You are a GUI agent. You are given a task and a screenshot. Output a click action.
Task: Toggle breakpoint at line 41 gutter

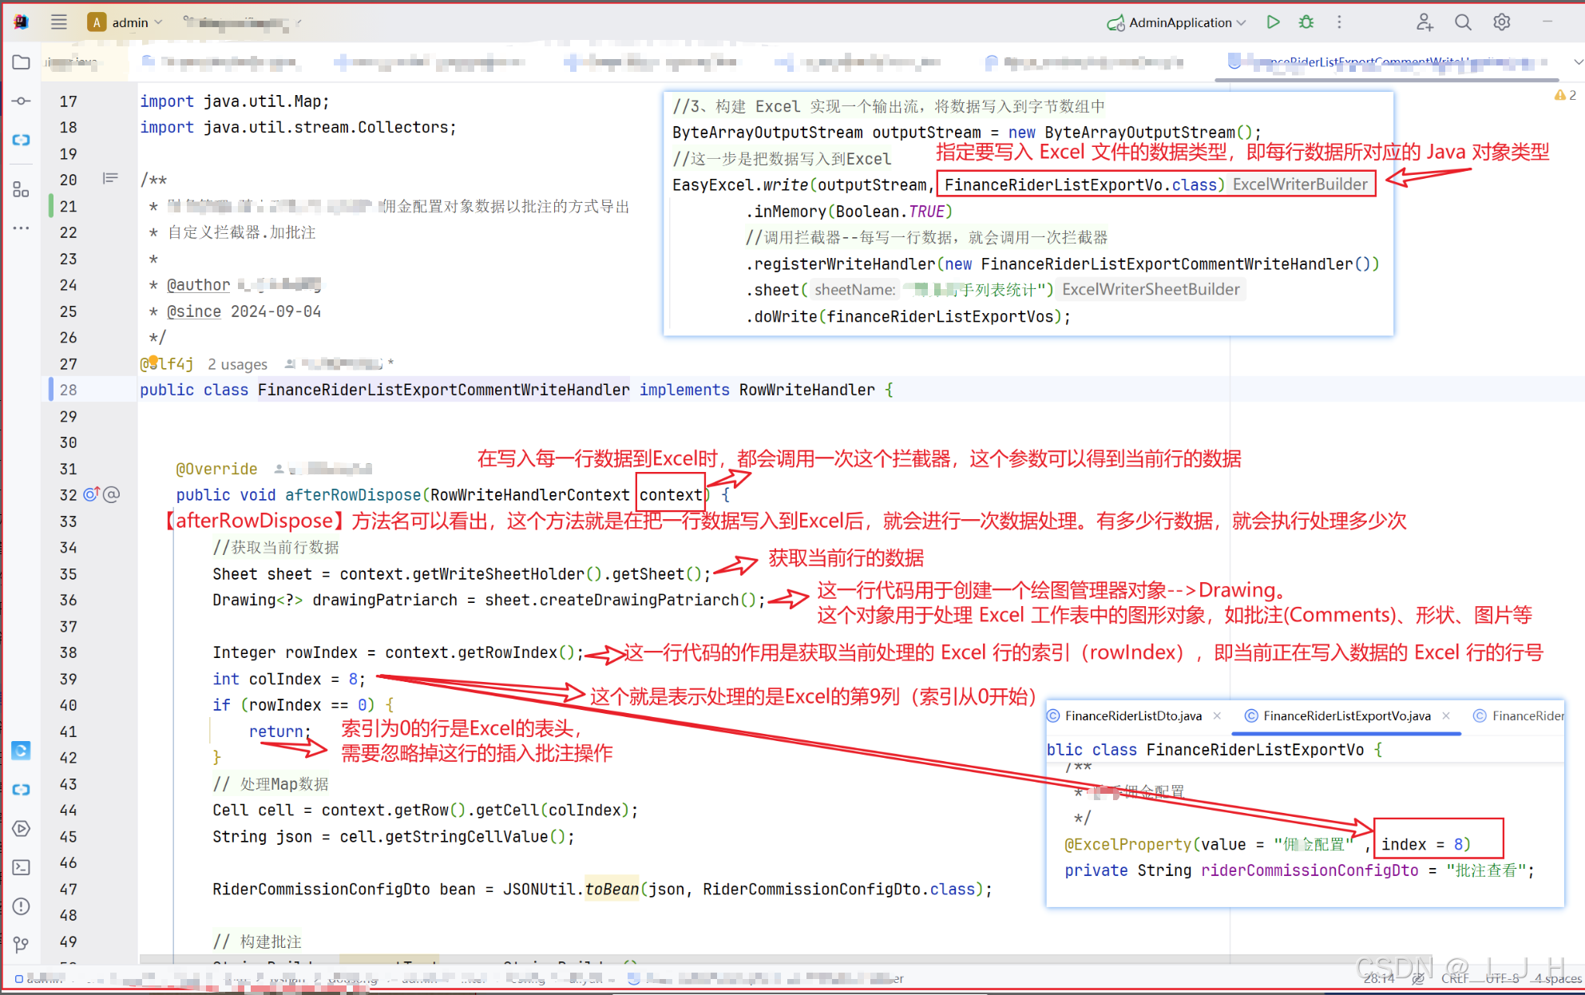pos(69,731)
